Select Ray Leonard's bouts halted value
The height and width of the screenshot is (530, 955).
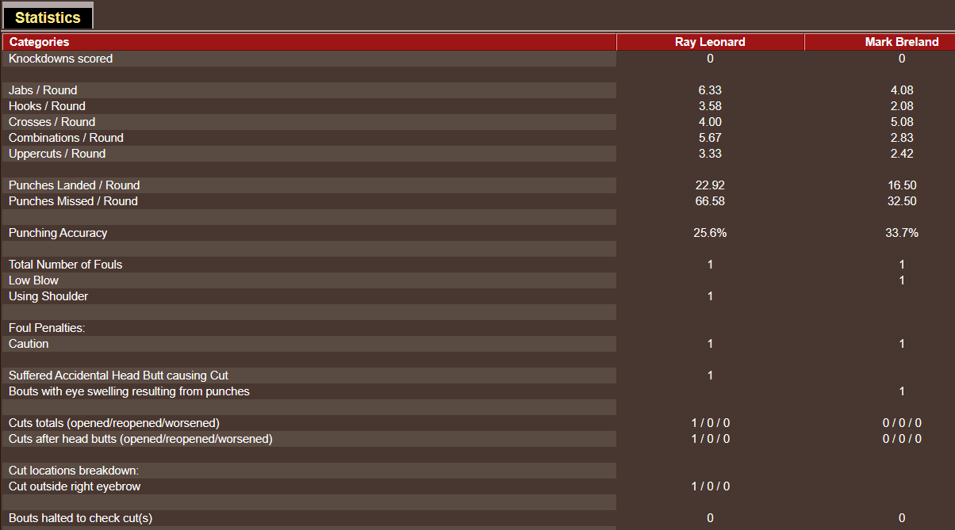tap(710, 518)
